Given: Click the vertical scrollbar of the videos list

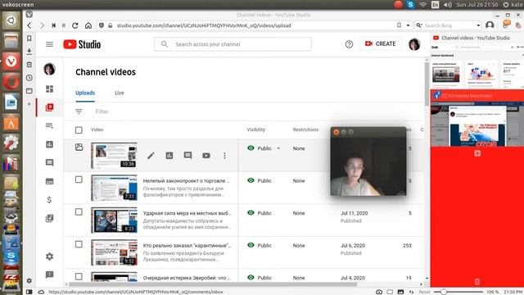Looking at the screenshot, I should point(427,84).
